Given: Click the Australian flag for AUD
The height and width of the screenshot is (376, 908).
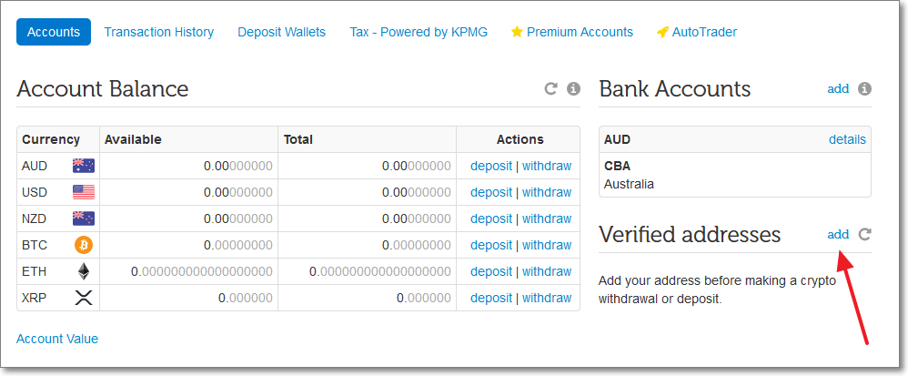Looking at the screenshot, I should pos(84,167).
